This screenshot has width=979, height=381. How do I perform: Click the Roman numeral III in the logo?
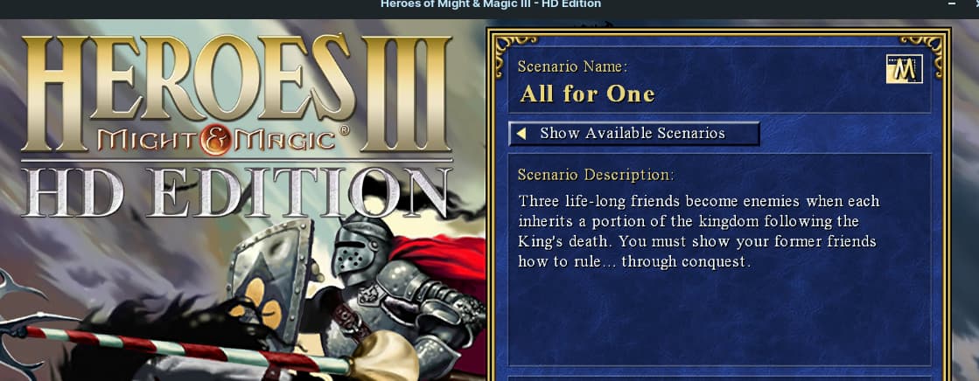tap(406, 94)
